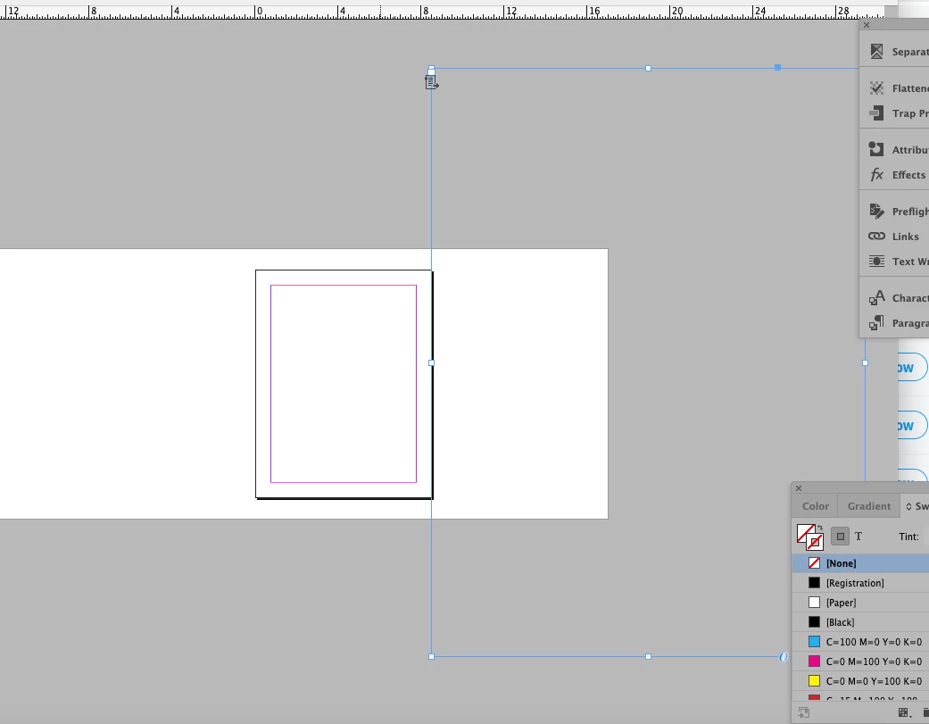Viewport: 929px width, 724px height.
Task: Close the Swatches panel group
Action: click(799, 488)
